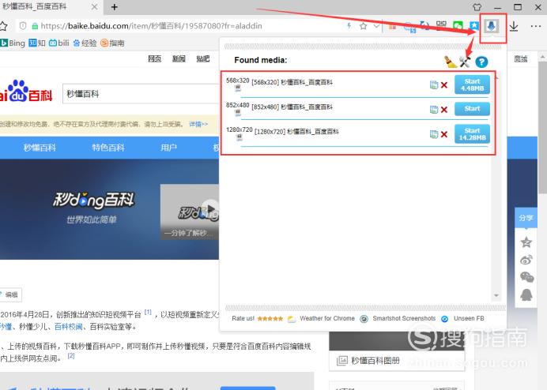Open Unseen FB link

click(469, 318)
